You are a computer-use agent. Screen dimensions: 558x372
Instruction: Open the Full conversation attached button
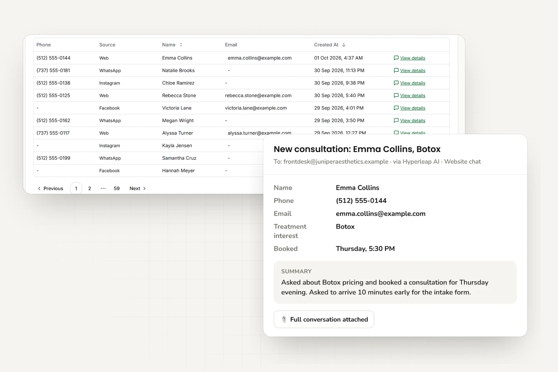tap(324, 319)
